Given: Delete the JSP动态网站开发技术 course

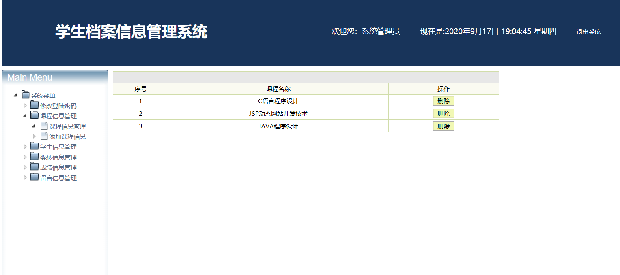Looking at the screenshot, I should [443, 114].
